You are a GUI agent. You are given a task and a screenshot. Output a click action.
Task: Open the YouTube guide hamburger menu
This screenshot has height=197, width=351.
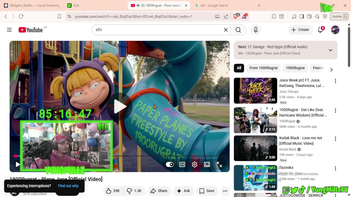coord(9,30)
